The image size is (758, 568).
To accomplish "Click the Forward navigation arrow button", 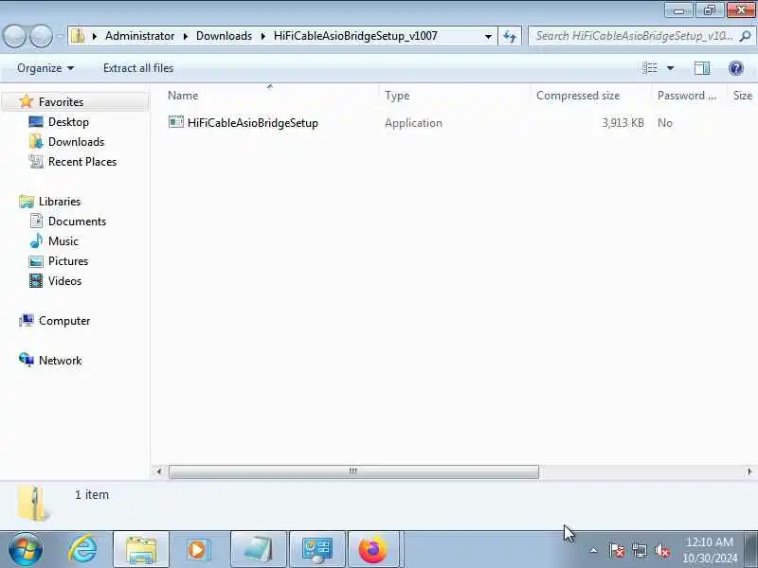I will tap(42, 36).
